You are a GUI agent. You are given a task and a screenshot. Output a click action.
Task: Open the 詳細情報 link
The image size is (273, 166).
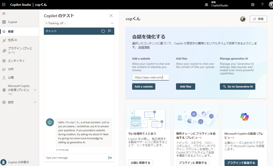[x=144, y=47]
